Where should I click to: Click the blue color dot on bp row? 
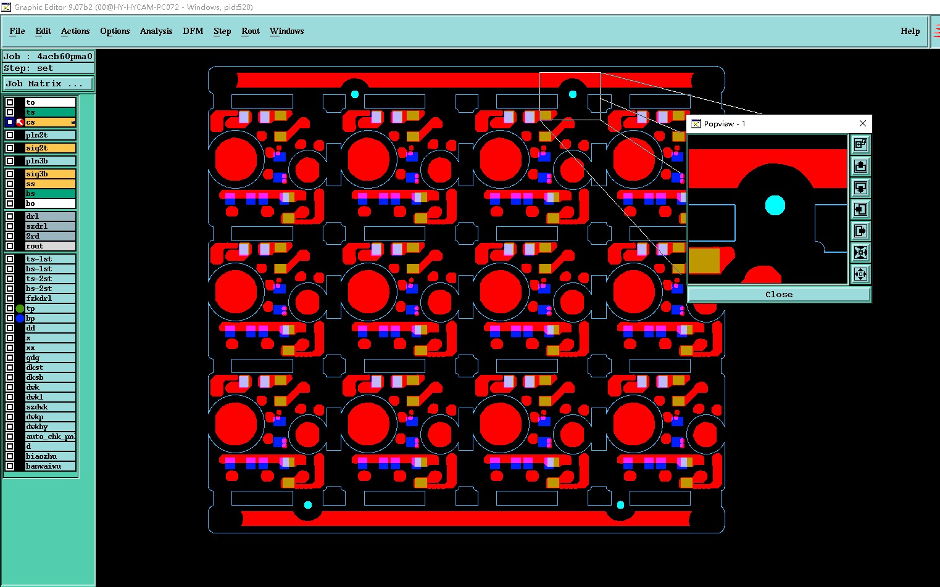(20, 318)
